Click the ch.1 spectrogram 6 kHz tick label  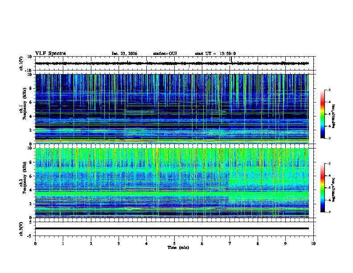pos(30,102)
